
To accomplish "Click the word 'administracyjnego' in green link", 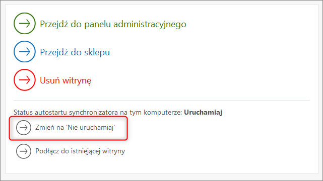I will click(150, 24).
